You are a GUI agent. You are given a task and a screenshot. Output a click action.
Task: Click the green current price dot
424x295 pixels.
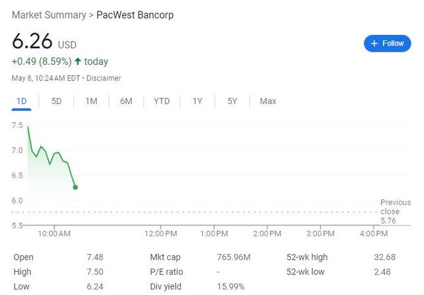coord(75,187)
